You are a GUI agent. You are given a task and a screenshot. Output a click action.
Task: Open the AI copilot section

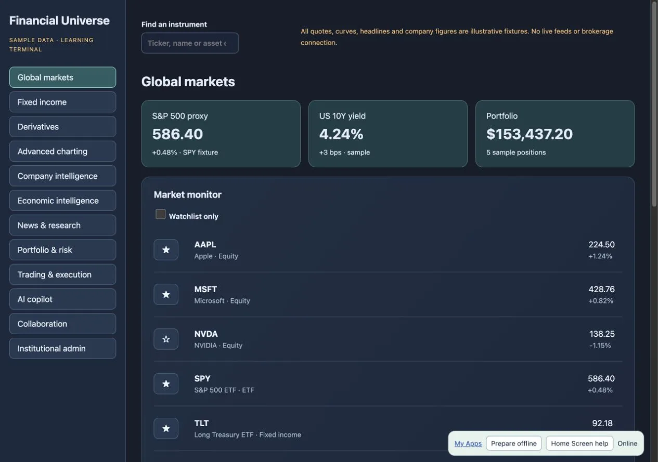pyautogui.click(x=62, y=299)
